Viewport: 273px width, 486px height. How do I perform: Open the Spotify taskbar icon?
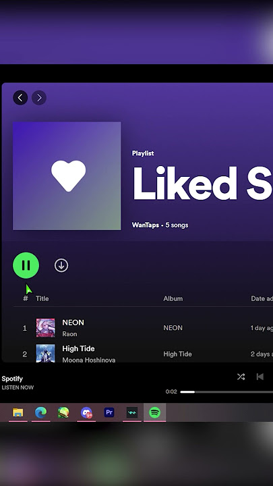154,412
